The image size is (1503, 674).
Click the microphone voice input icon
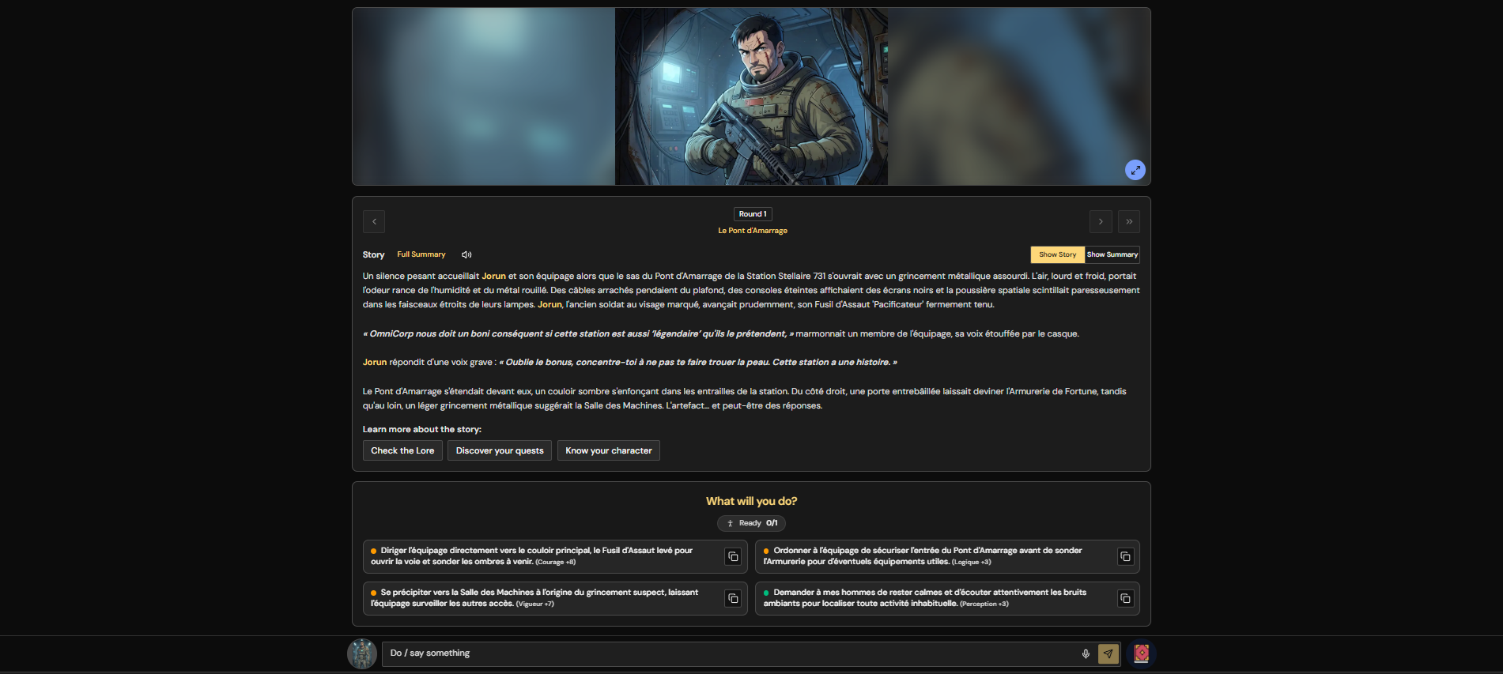coord(1086,653)
